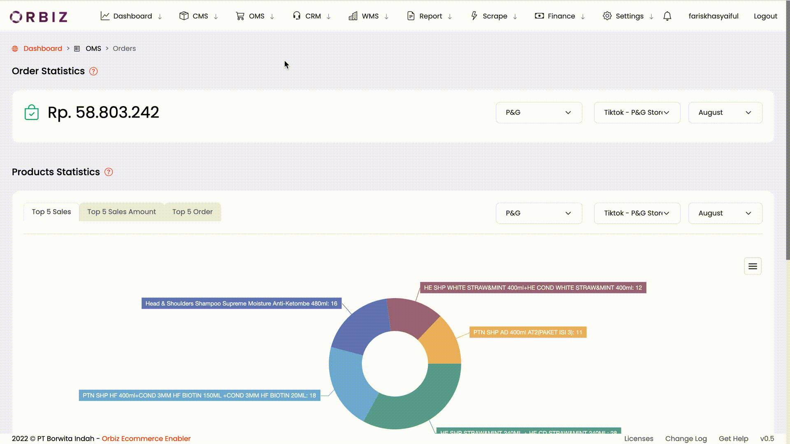Click the v0.5 version text
Viewport: 790px width, 444px height.
click(767, 439)
